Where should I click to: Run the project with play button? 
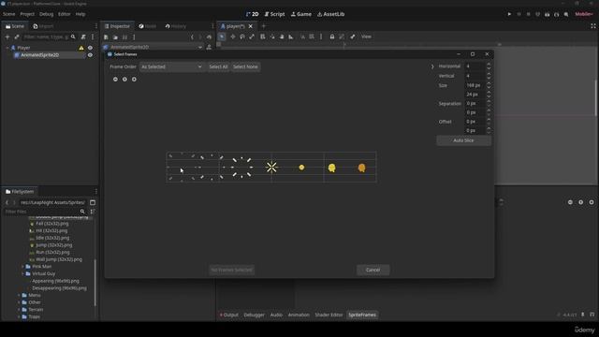(x=509, y=14)
